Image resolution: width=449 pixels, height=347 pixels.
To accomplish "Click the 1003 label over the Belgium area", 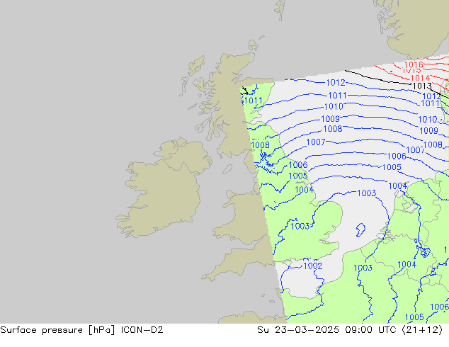I will [363, 268].
